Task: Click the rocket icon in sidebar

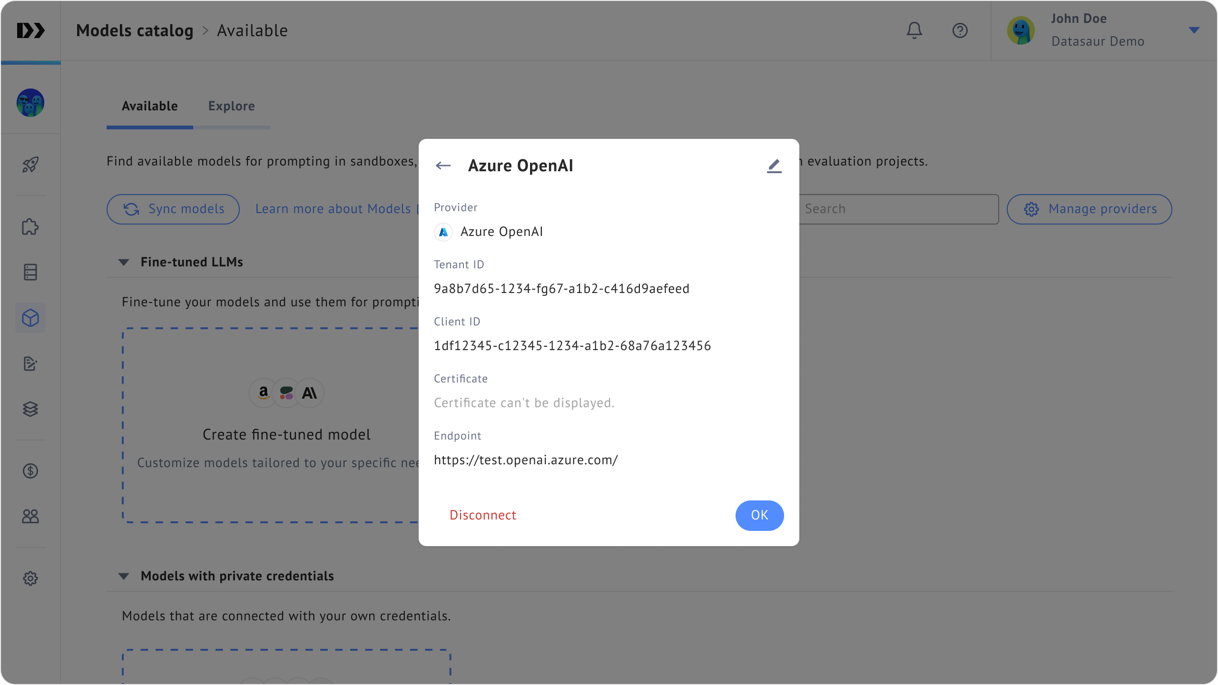Action: point(30,165)
